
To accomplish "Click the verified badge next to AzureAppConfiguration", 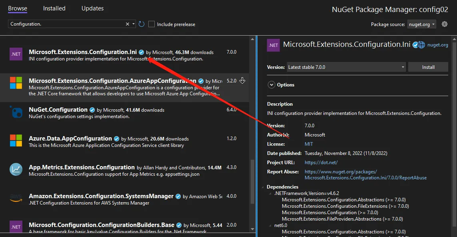I will 201,81.
